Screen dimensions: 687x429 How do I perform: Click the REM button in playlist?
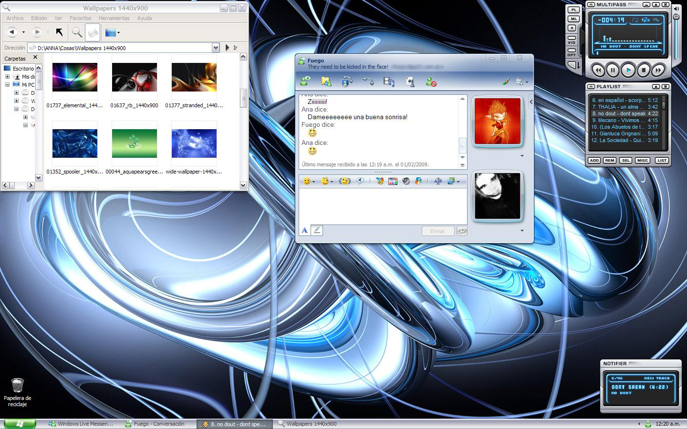point(610,160)
